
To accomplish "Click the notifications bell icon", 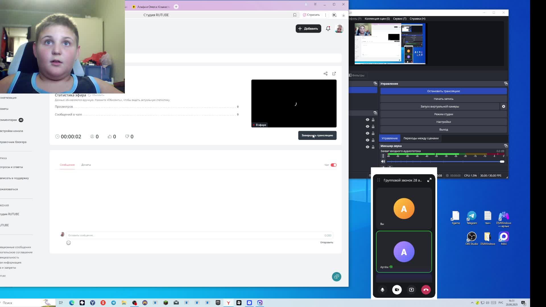I will click(x=328, y=28).
